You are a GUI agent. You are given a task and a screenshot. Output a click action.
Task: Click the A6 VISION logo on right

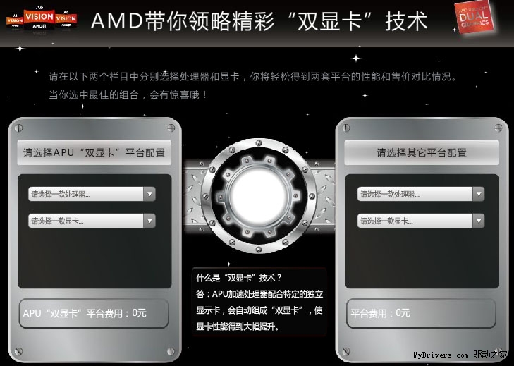pos(66,19)
